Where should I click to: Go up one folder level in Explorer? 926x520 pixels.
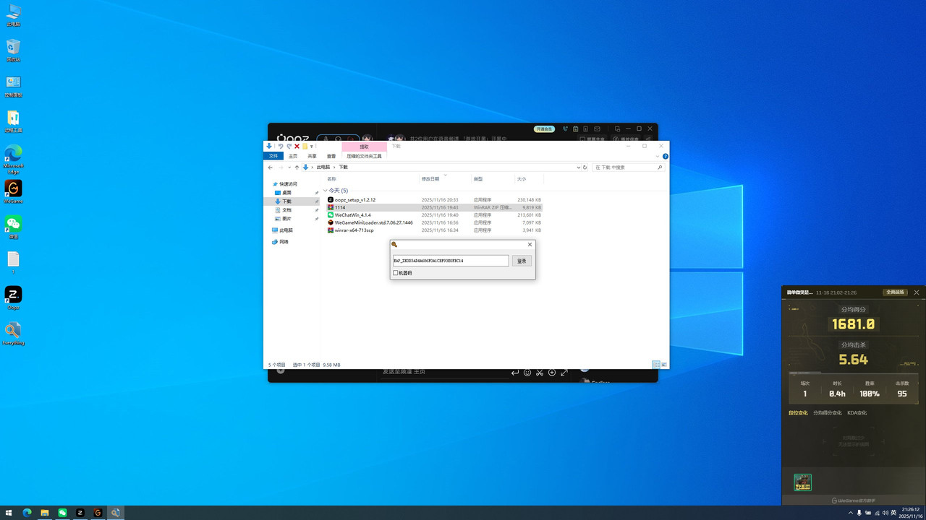pos(297,167)
